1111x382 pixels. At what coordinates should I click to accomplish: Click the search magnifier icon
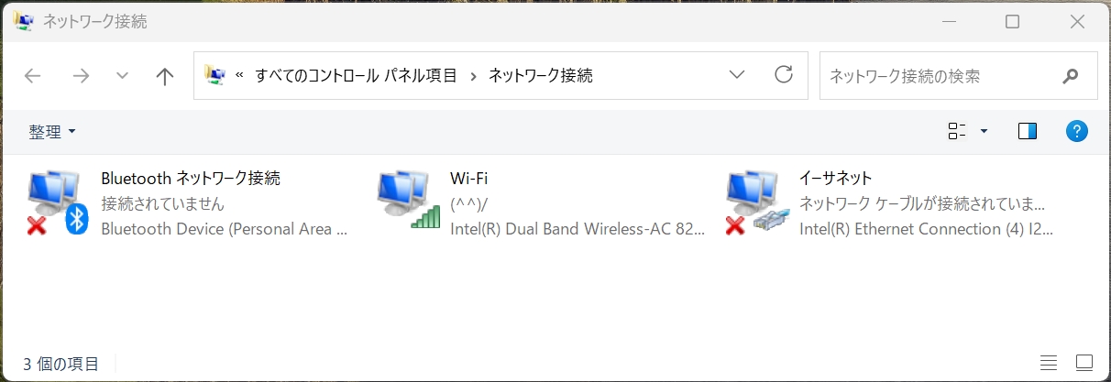point(1070,76)
